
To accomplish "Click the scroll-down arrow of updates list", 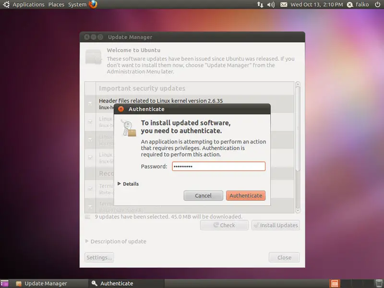I will (298, 210).
